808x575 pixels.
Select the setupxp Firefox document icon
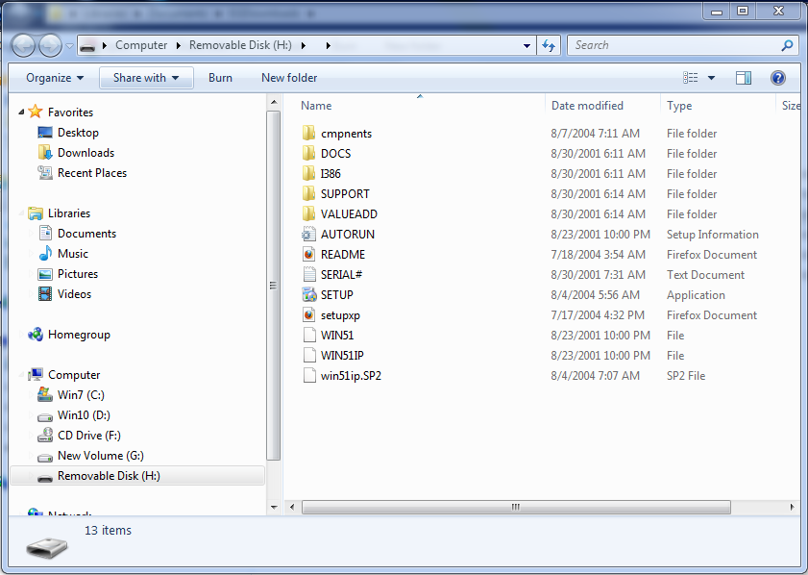click(x=308, y=315)
